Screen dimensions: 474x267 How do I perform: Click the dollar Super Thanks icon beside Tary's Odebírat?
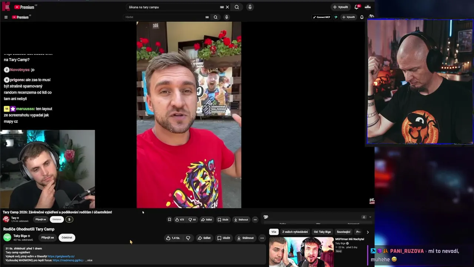69,219
